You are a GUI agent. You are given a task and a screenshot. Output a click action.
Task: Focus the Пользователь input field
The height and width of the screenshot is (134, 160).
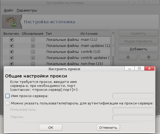point(133,110)
